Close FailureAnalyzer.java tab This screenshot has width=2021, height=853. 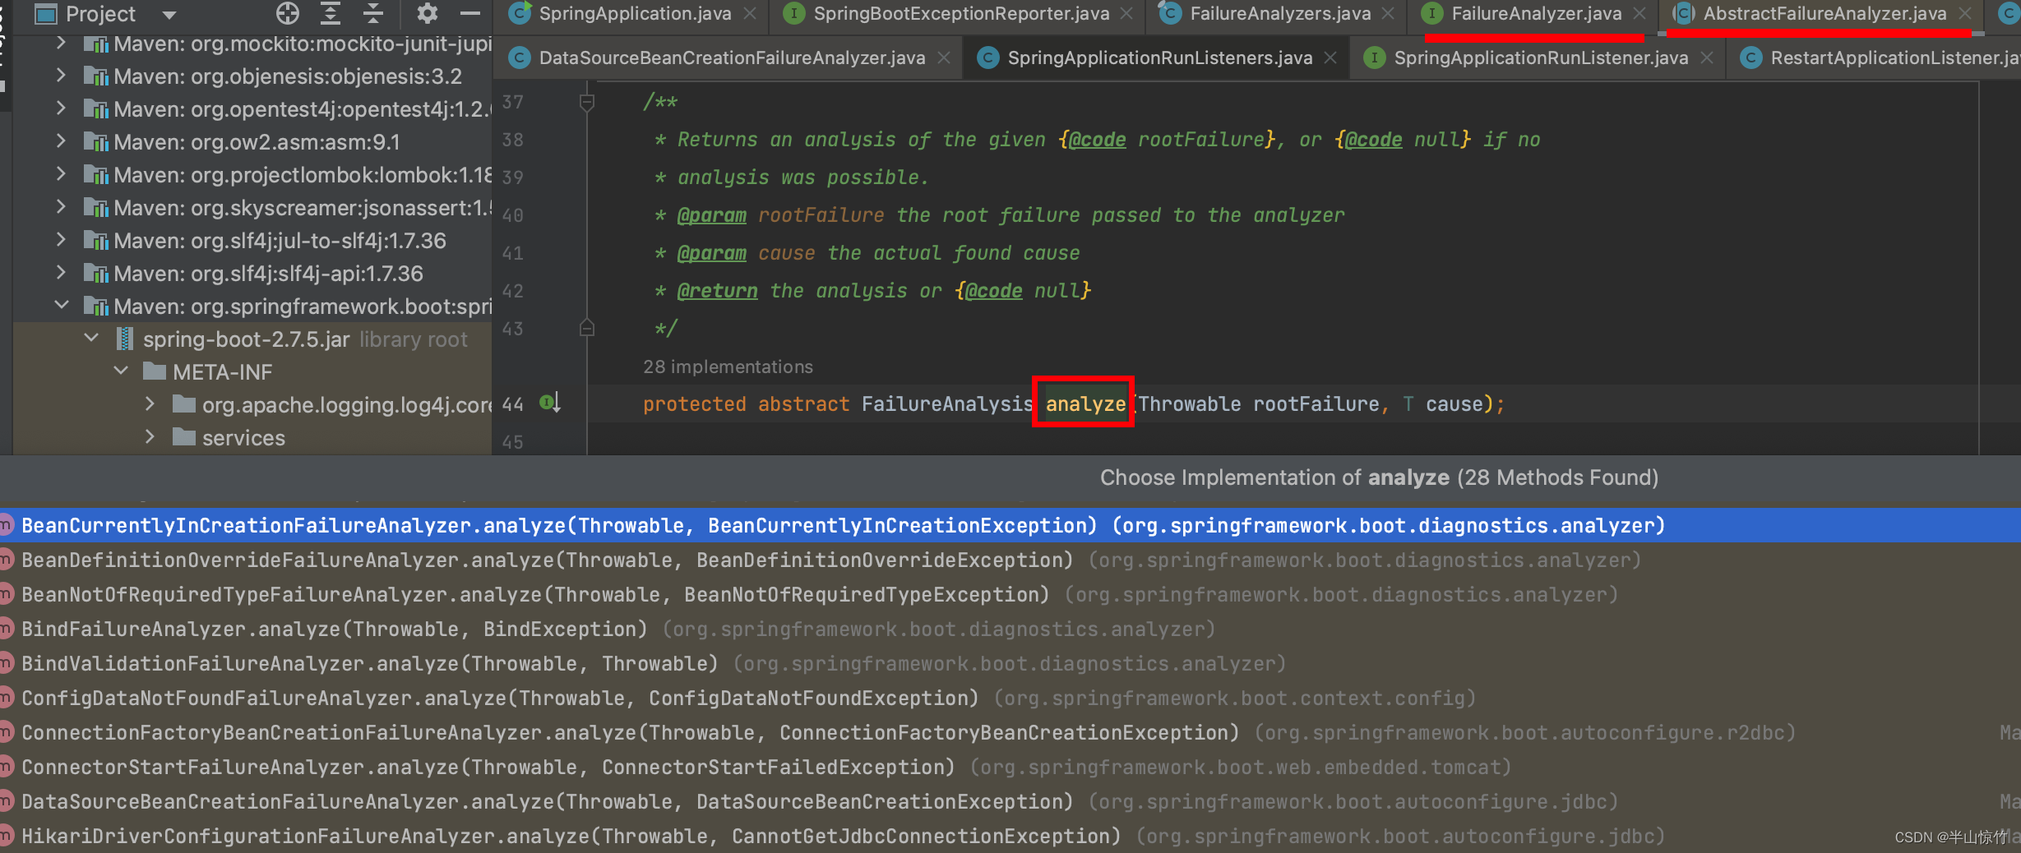(x=1639, y=14)
